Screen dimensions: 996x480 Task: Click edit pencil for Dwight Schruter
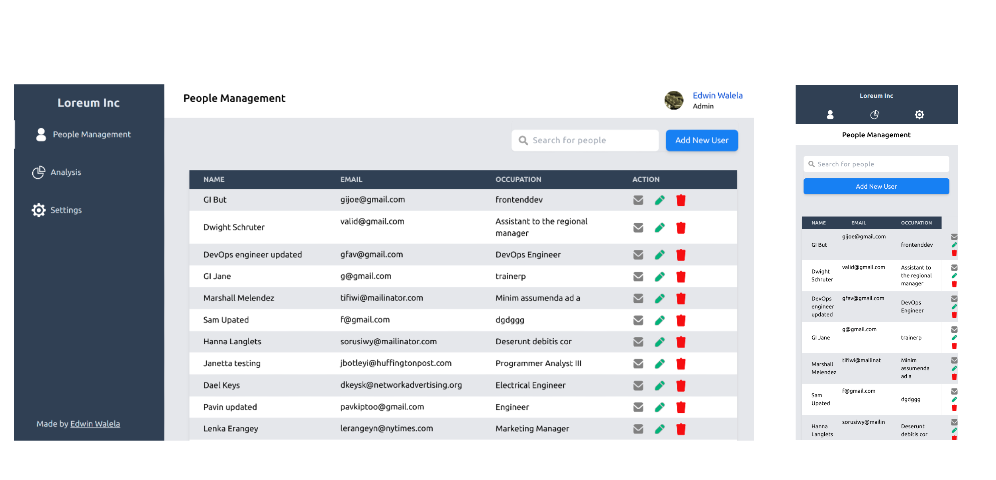(x=659, y=228)
